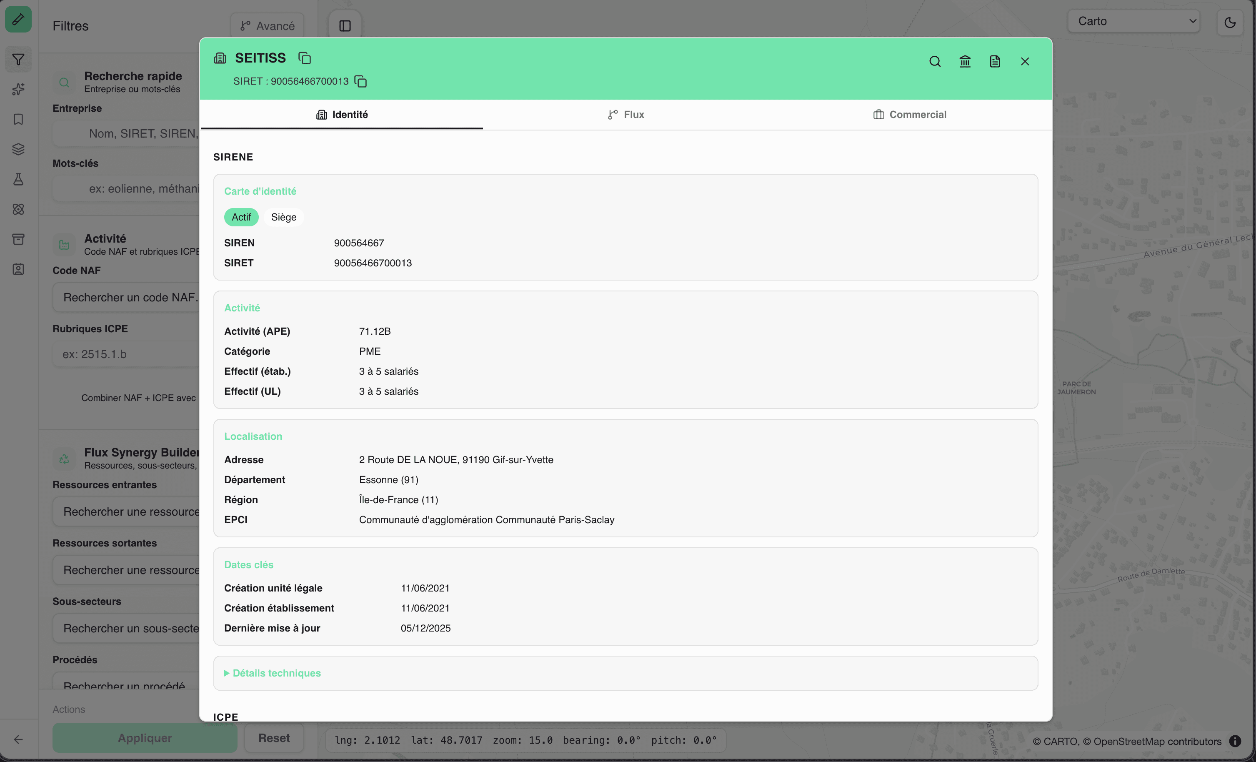Switch to the Commercial tab
This screenshot has width=1256, height=762.
coord(909,115)
